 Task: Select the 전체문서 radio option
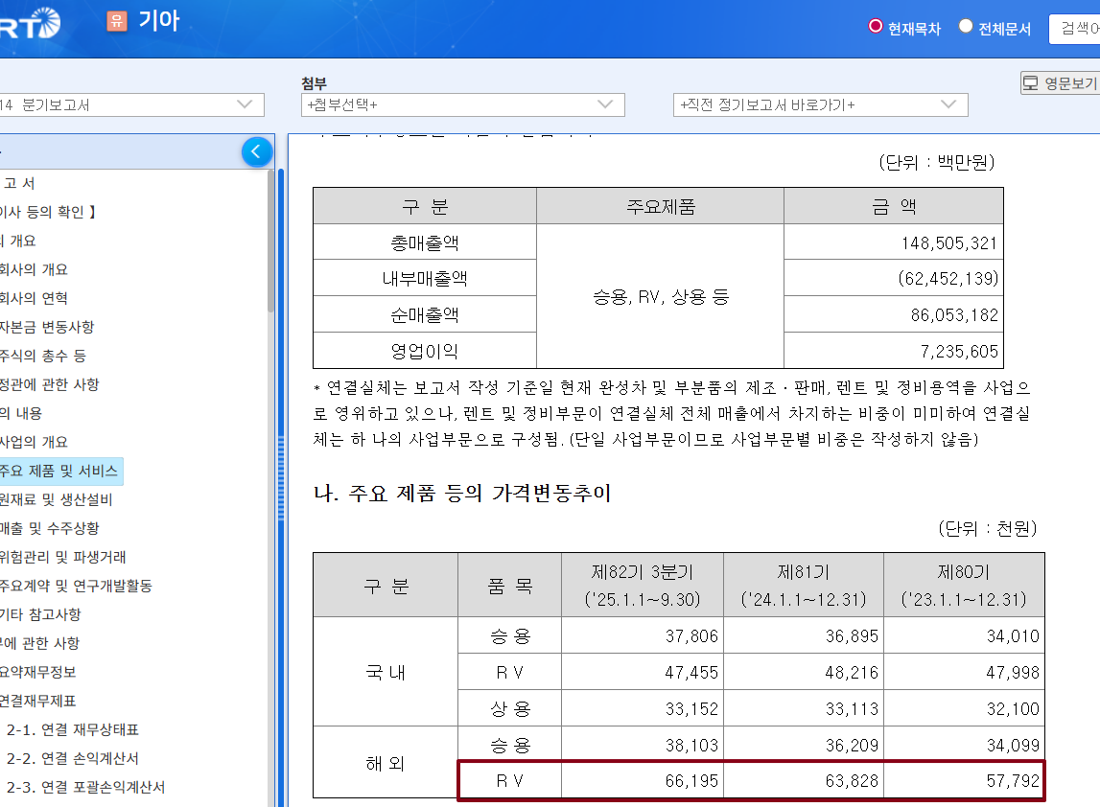click(x=966, y=27)
